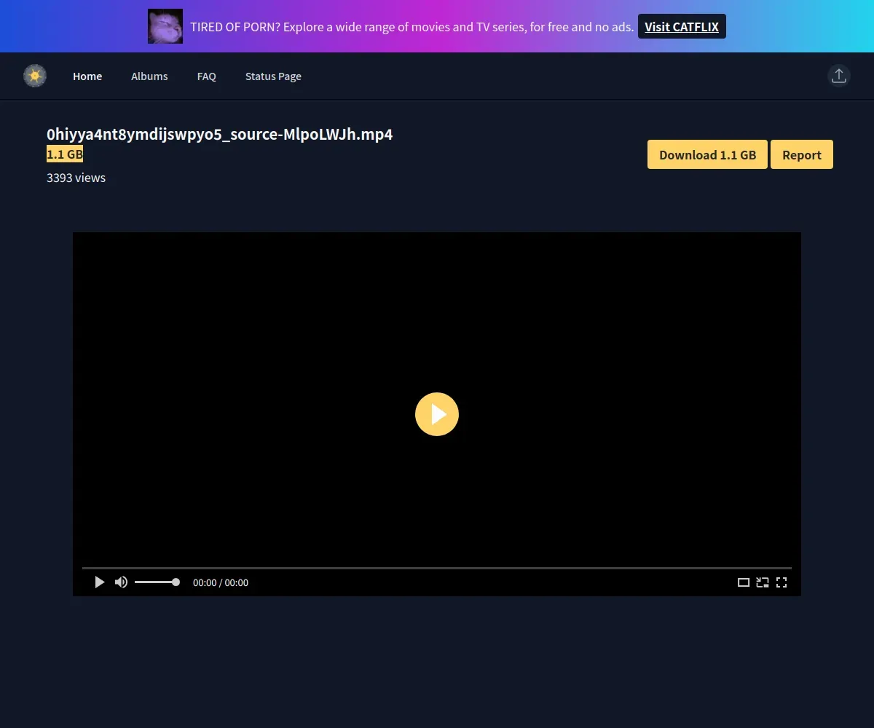This screenshot has width=874, height=728.
Task: Click the large yellow play button
Action: click(x=437, y=414)
